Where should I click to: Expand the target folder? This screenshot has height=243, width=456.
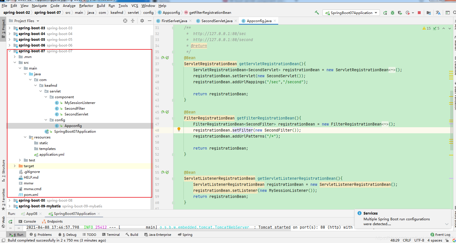[15, 166]
